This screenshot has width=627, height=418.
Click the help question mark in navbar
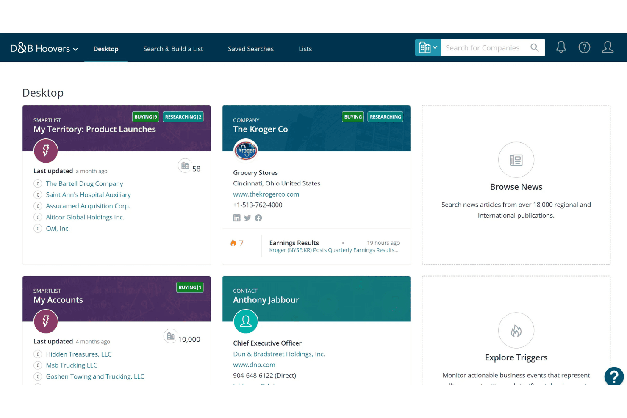pos(584,47)
